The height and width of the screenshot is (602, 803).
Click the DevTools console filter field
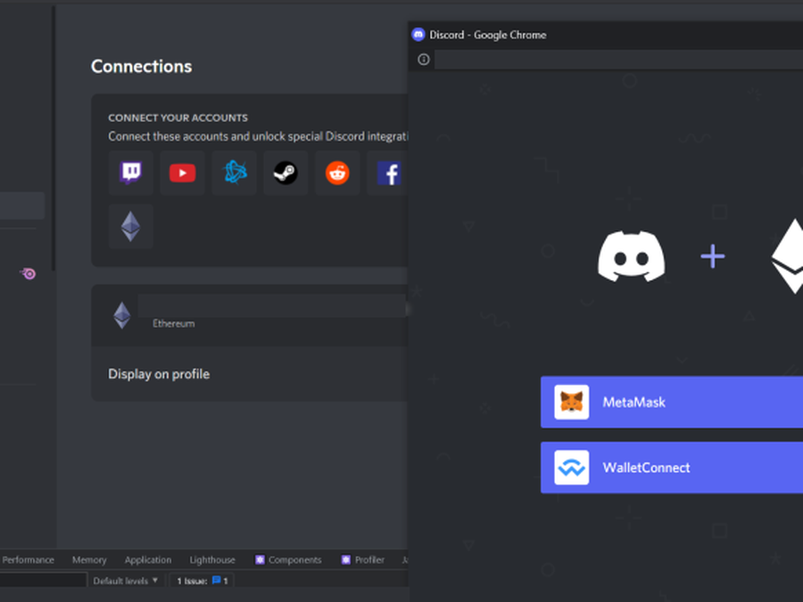[43, 580]
